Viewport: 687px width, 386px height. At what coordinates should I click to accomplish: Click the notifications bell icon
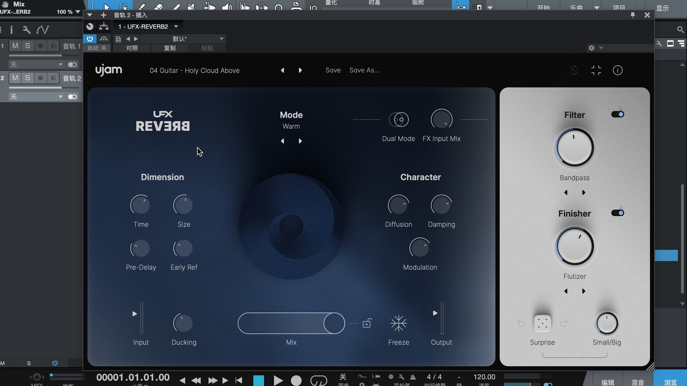[575, 70]
